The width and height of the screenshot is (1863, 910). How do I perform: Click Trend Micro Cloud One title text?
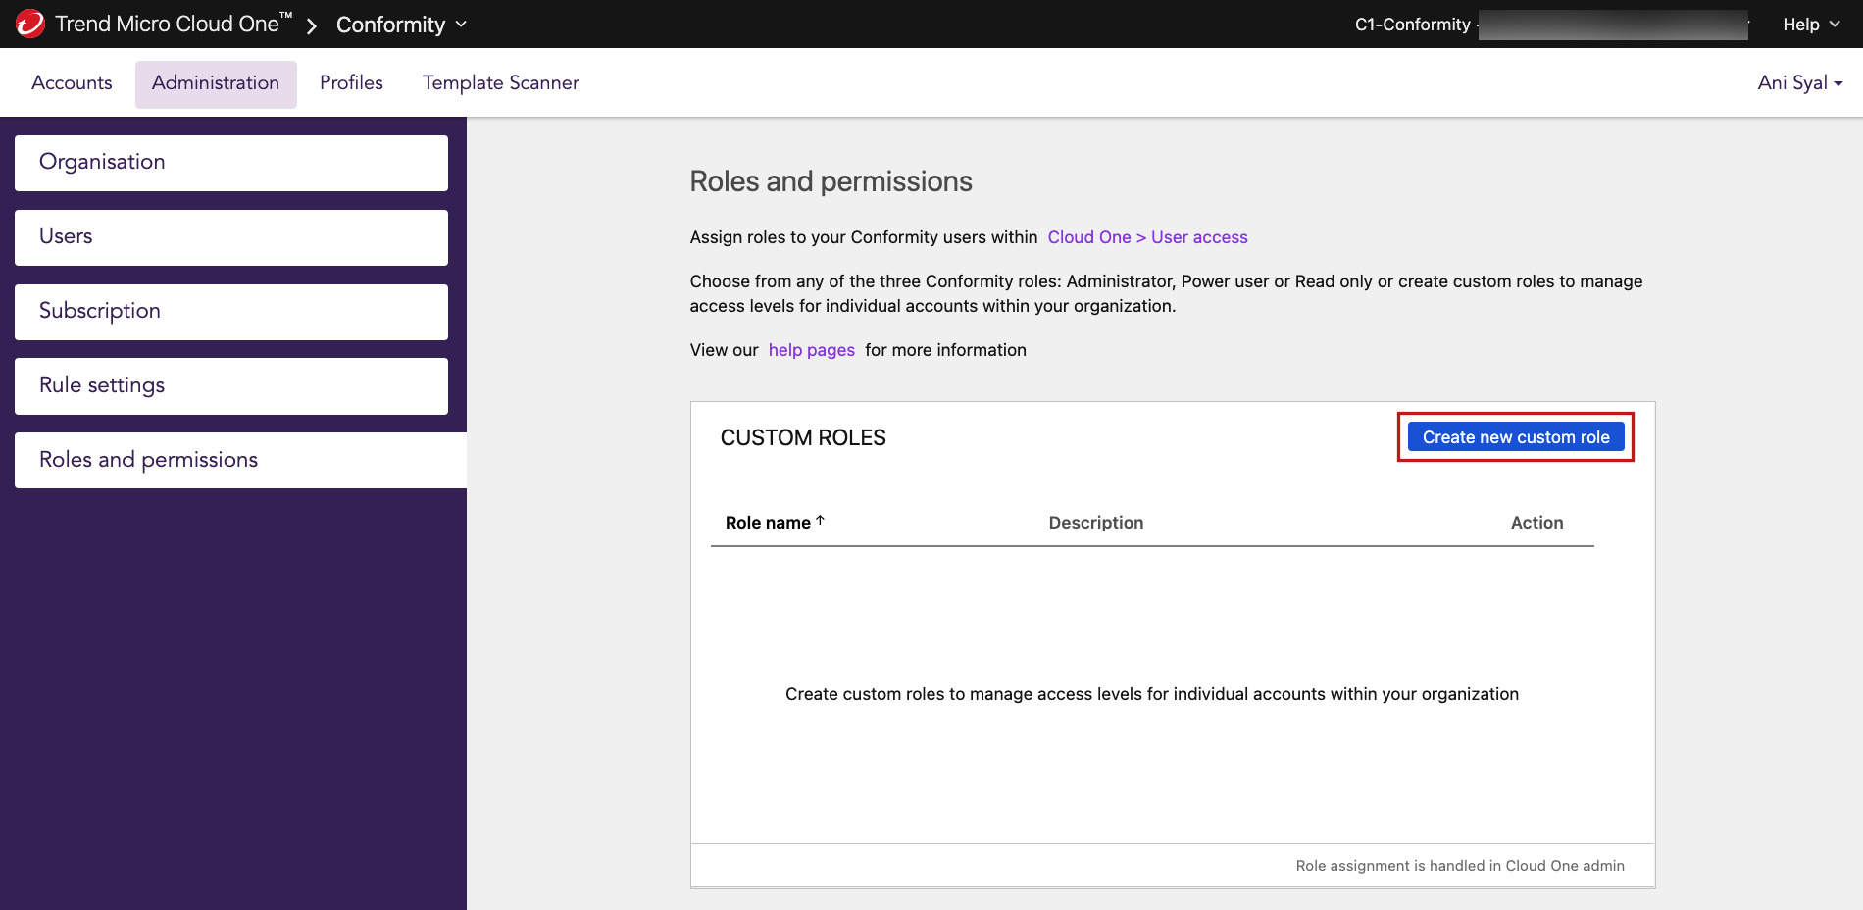pyautogui.click(x=174, y=24)
